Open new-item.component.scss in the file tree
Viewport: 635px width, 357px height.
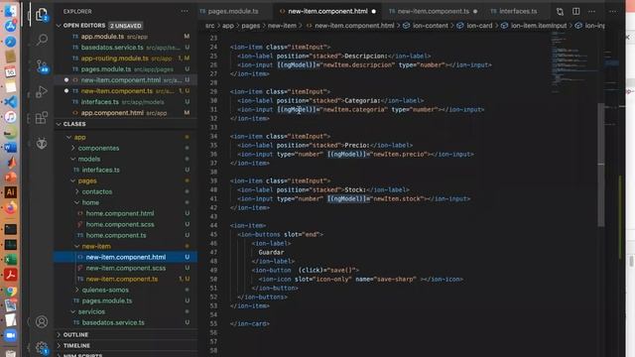tap(126, 268)
